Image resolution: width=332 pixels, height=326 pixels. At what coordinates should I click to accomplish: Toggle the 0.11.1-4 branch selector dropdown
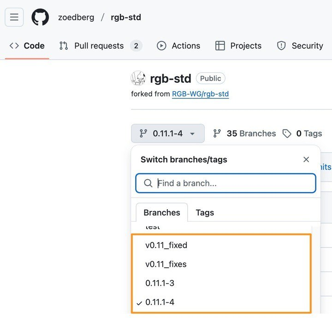tap(168, 133)
